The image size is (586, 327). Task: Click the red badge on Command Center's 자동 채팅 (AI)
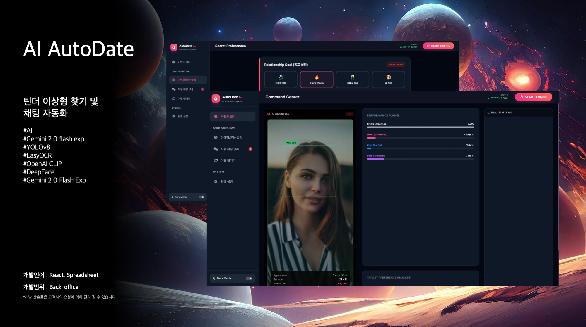(250, 149)
